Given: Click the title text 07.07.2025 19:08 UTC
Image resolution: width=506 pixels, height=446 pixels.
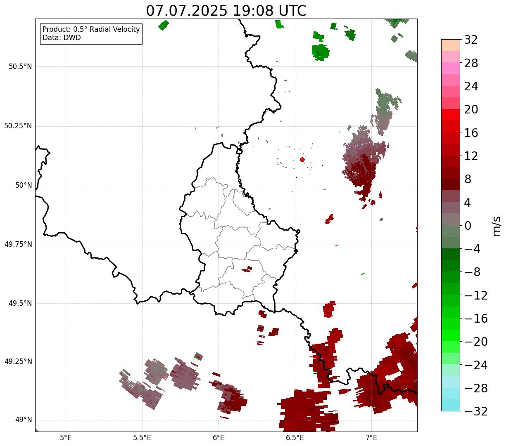Looking at the screenshot, I should 226,11.
